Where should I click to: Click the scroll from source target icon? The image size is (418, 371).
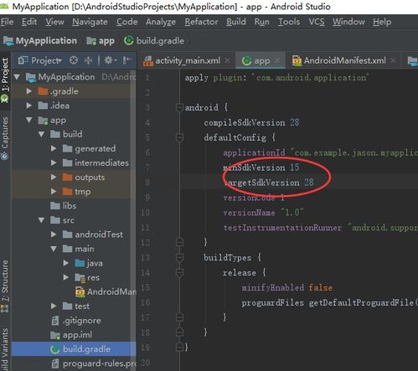[74, 60]
